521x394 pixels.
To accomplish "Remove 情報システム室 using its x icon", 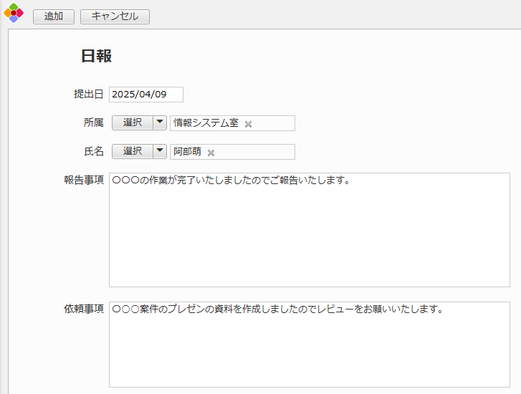I will coord(249,124).
